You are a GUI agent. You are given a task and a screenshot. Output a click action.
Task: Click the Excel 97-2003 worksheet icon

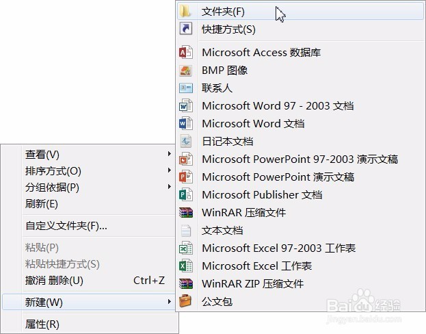point(186,248)
